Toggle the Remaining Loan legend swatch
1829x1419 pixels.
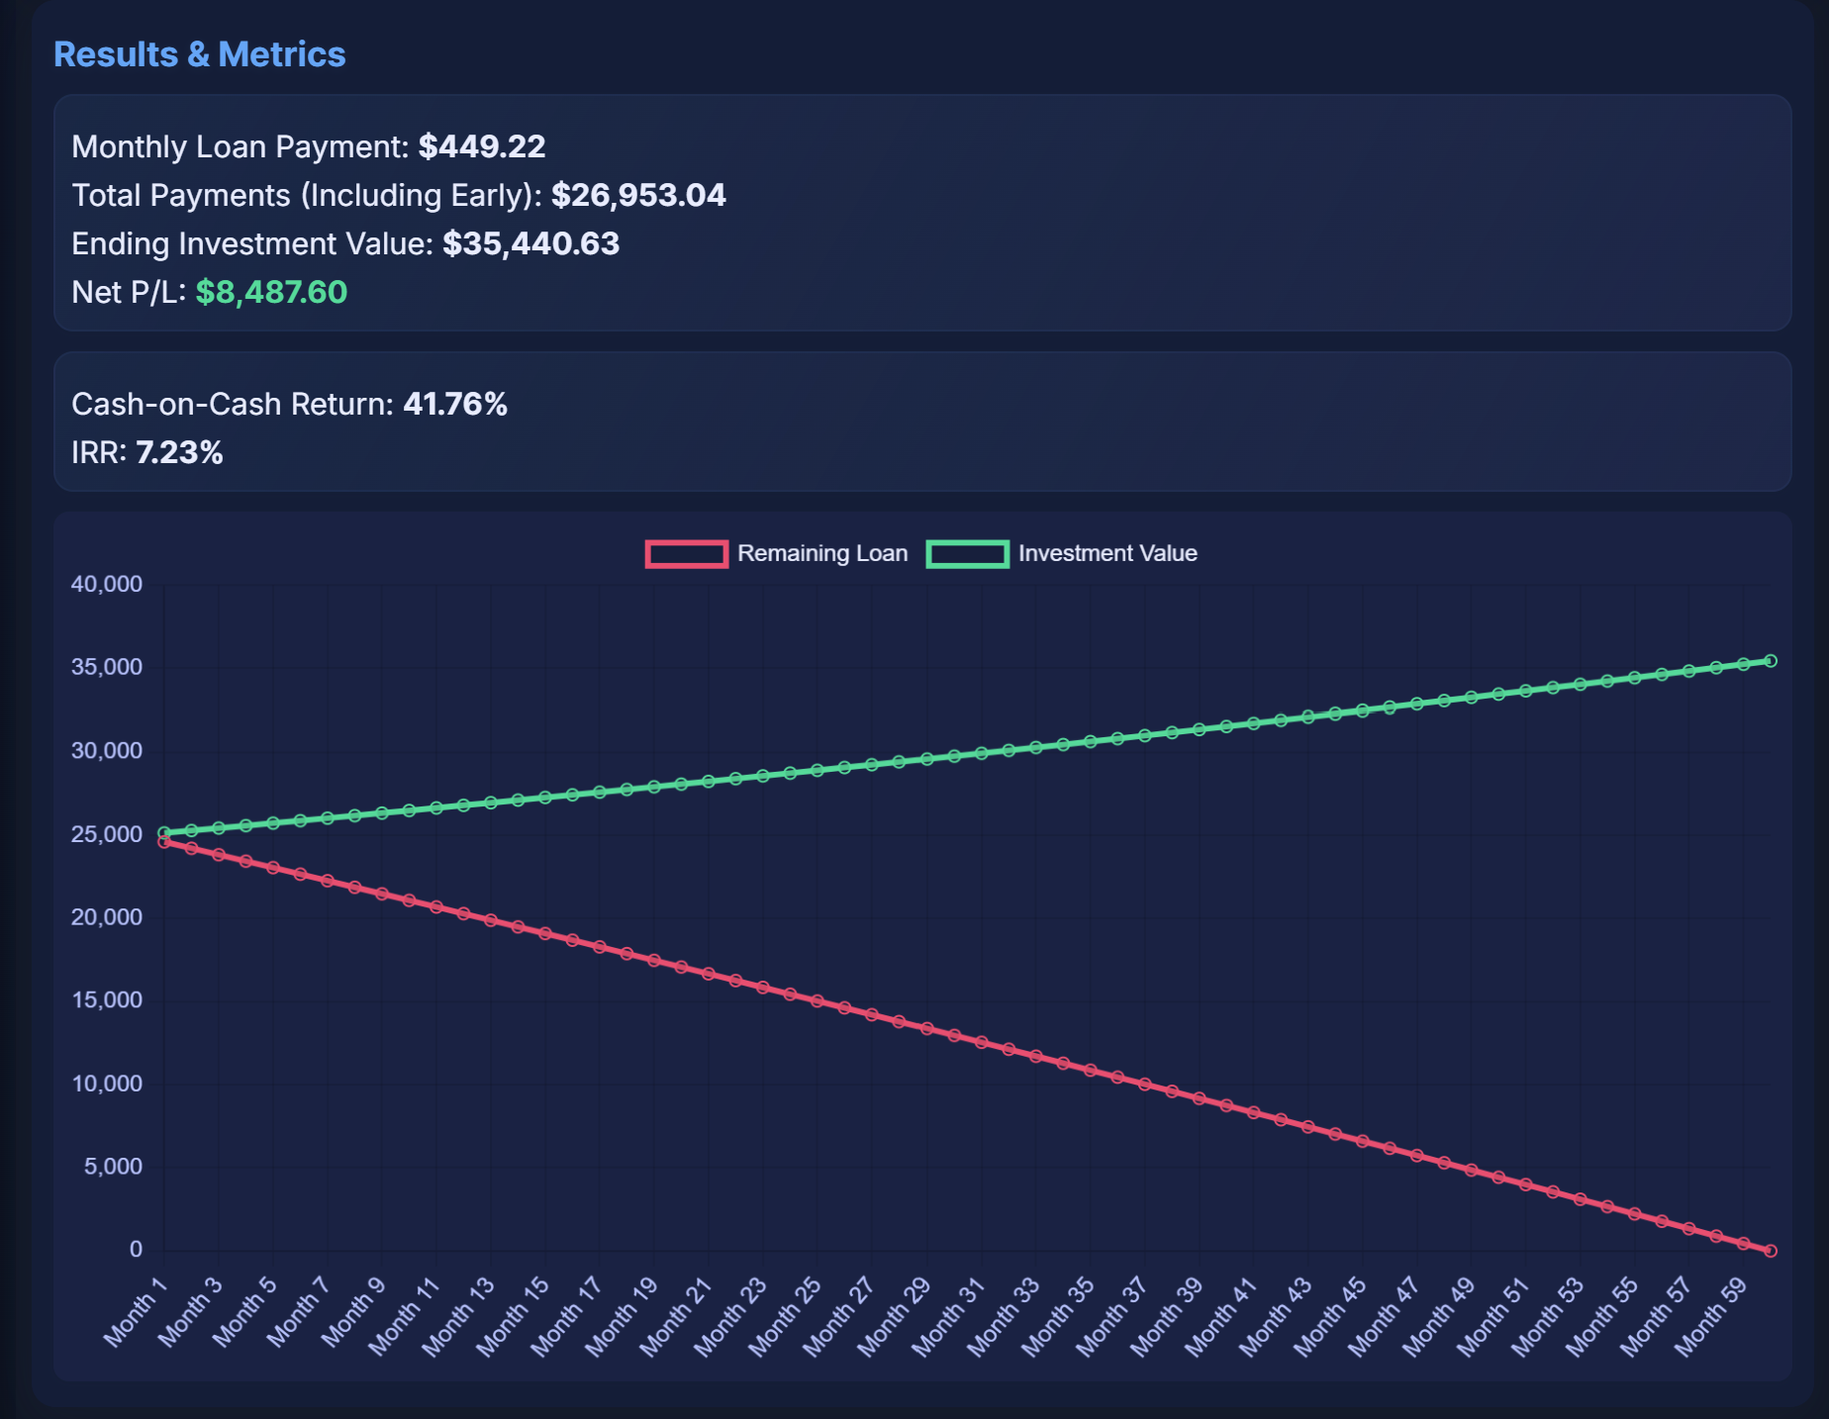coord(686,554)
